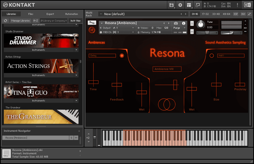254x164 pixels.
Task: Open the Multi Rack preset dropdown
Action: coord(101,14)
